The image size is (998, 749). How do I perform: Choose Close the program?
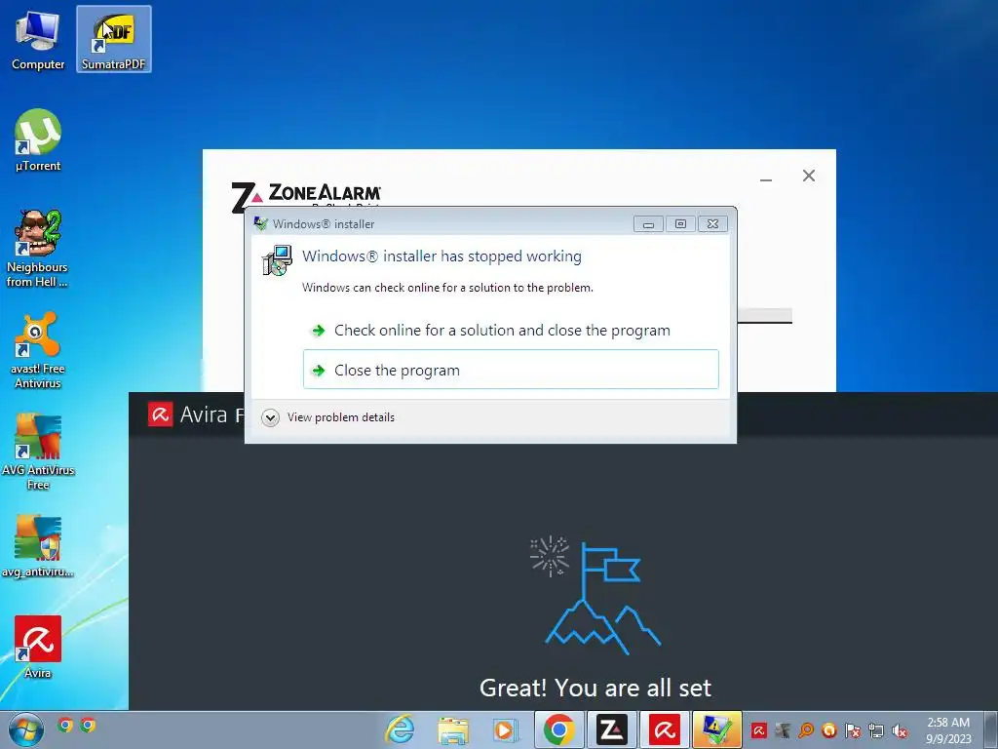pyautogui.click(x=511, y=370)
